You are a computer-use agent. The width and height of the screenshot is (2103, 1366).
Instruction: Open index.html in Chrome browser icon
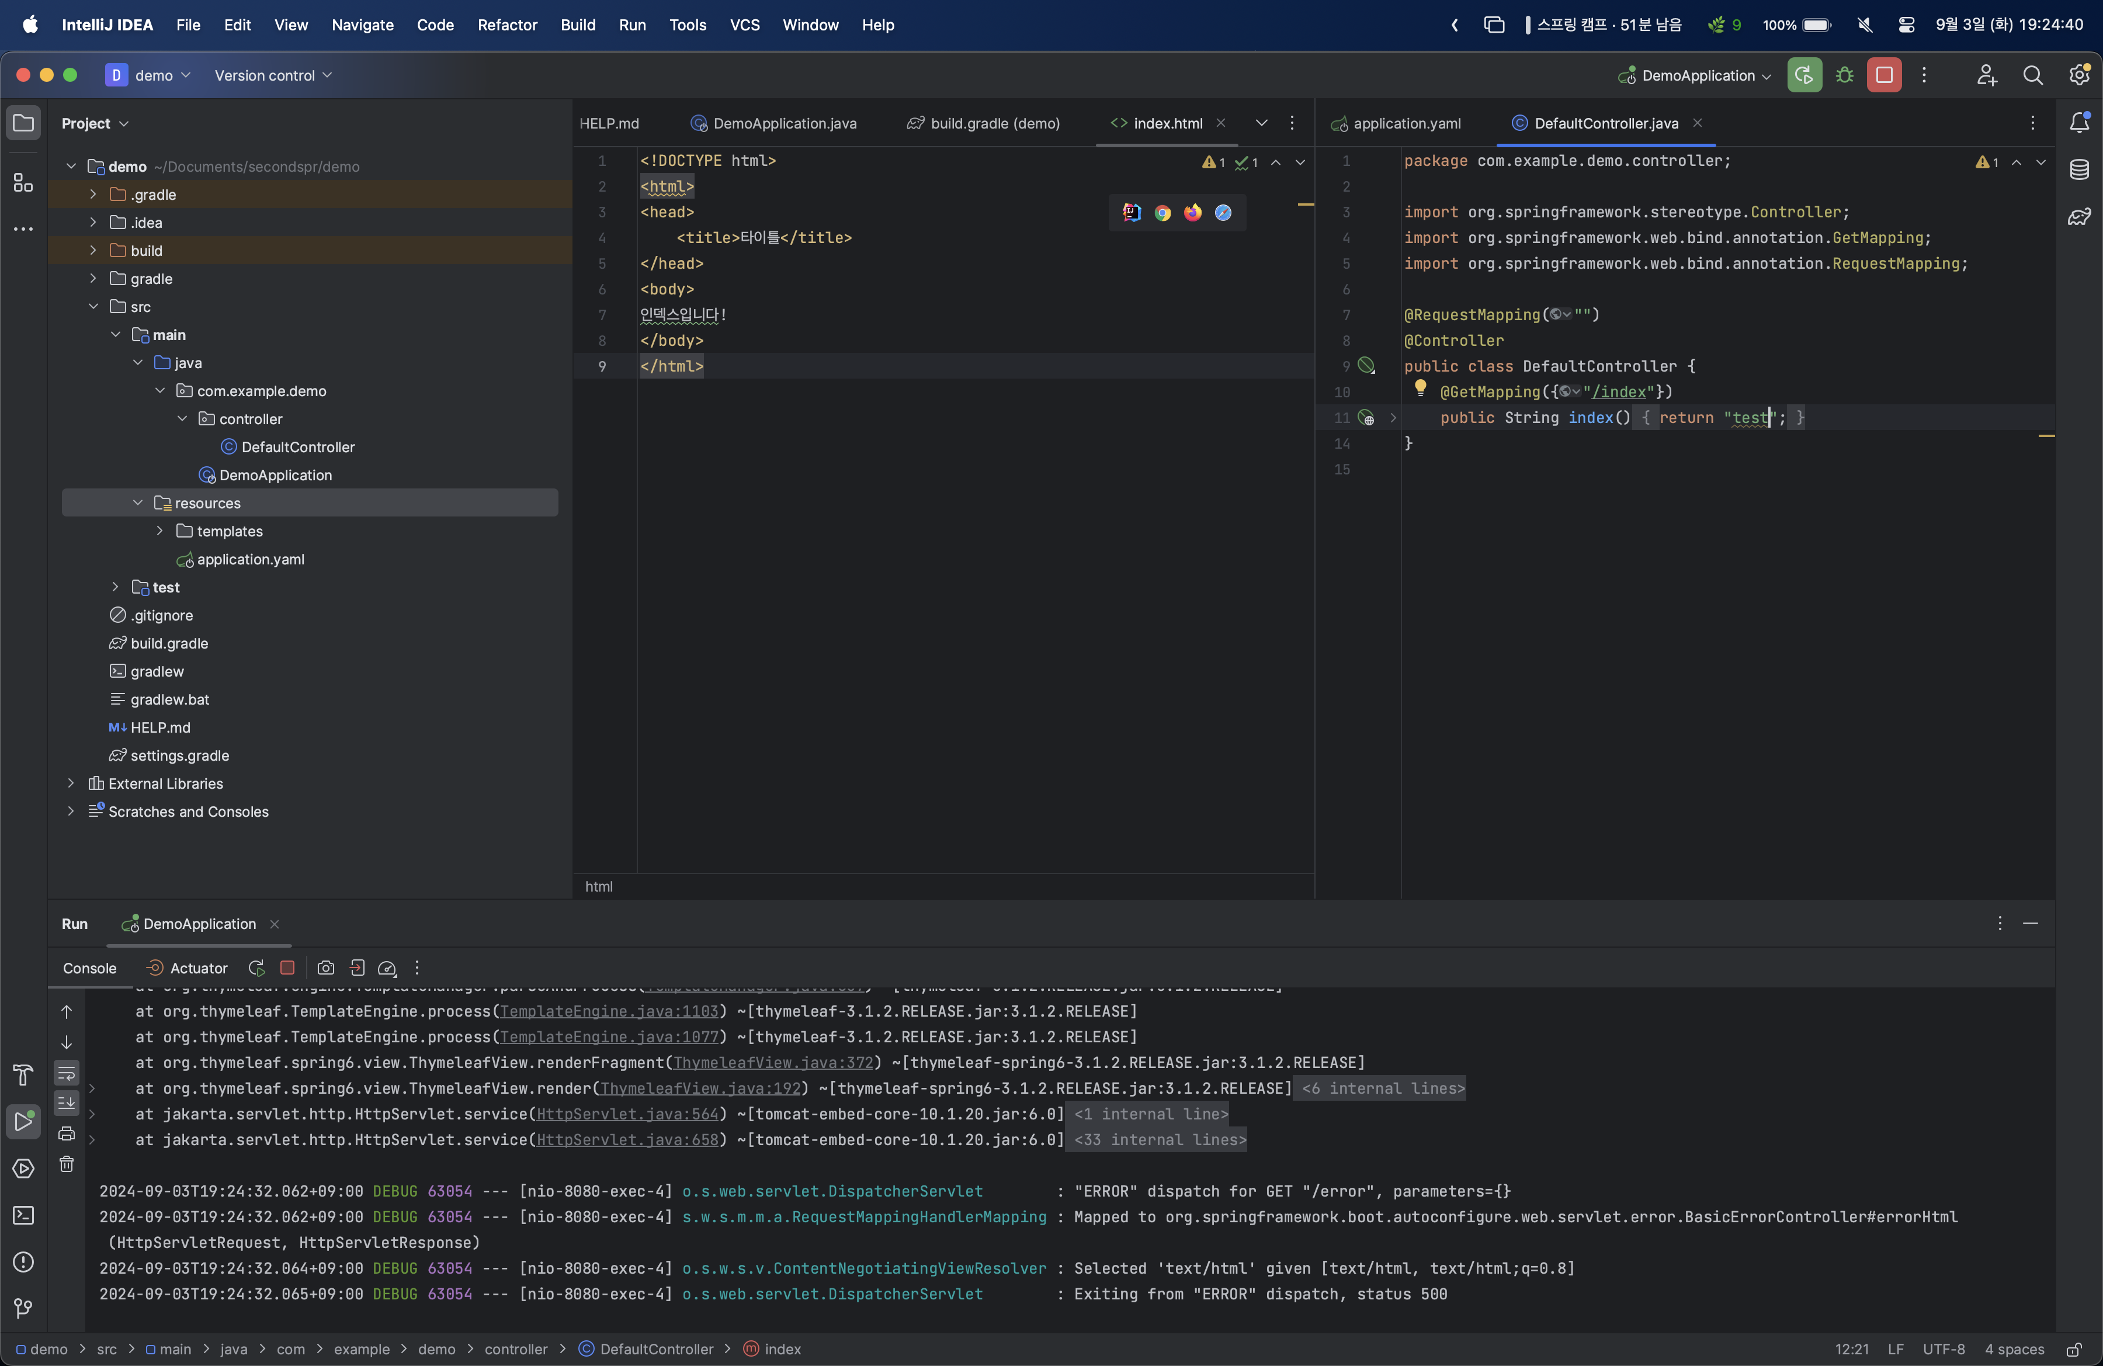[x=1162, y=213]
